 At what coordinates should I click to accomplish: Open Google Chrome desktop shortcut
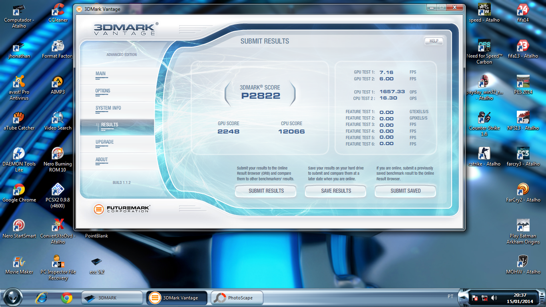click(x=19, y=193)
